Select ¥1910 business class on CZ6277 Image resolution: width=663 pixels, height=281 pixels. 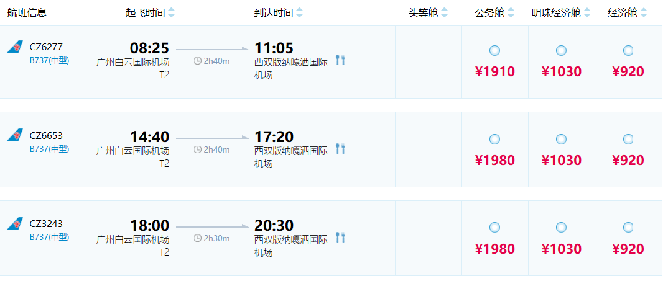click(494, 50)
